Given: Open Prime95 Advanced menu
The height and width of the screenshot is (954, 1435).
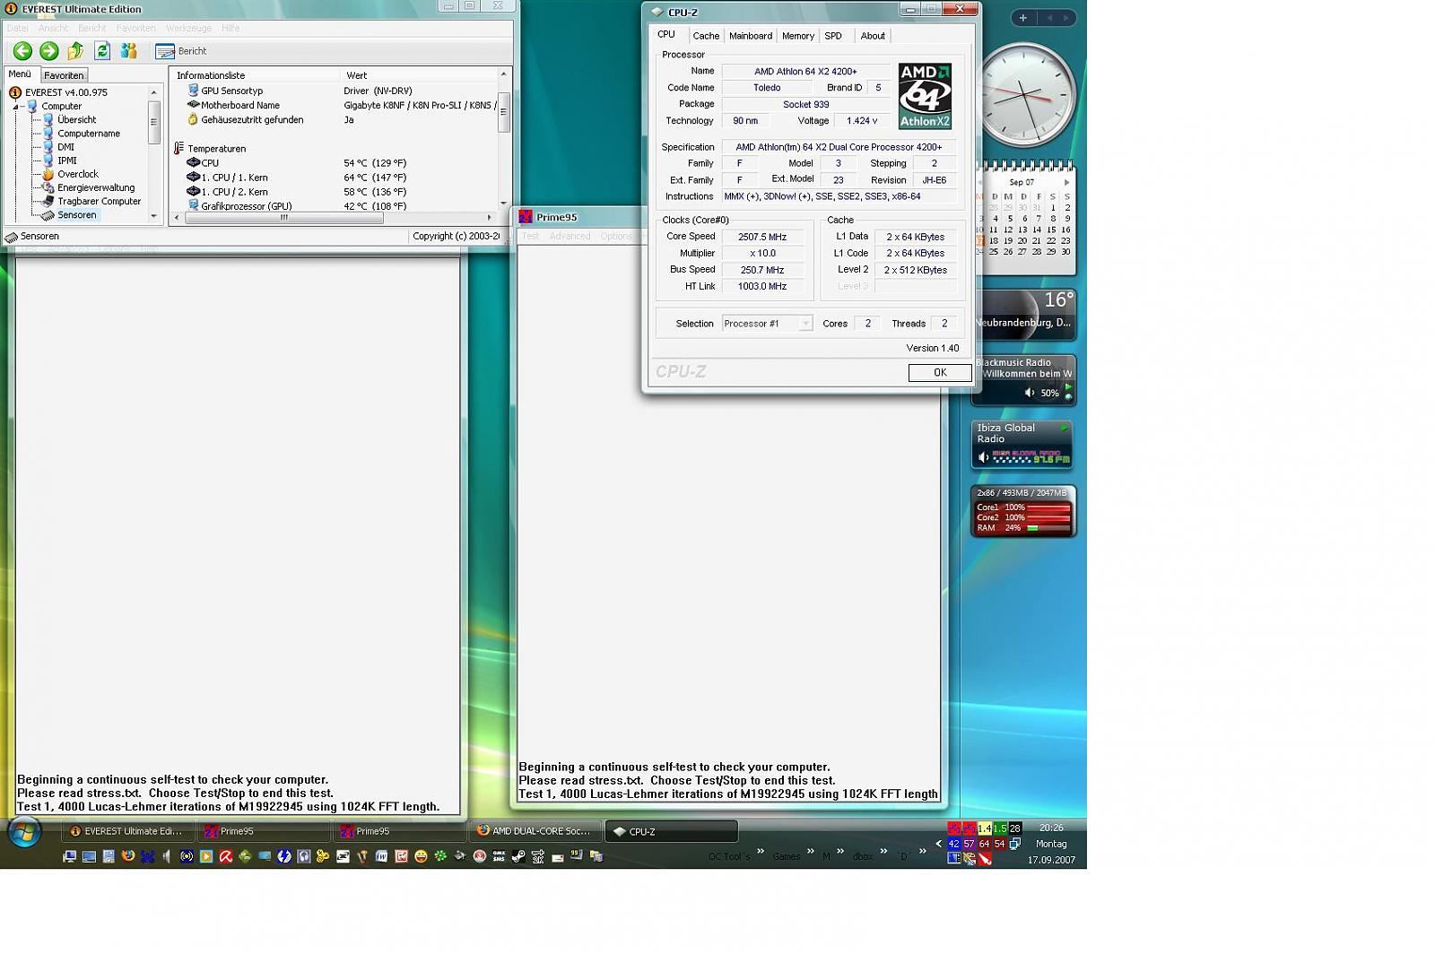Looking at the screenshot, I should click(x=570, y=237).
